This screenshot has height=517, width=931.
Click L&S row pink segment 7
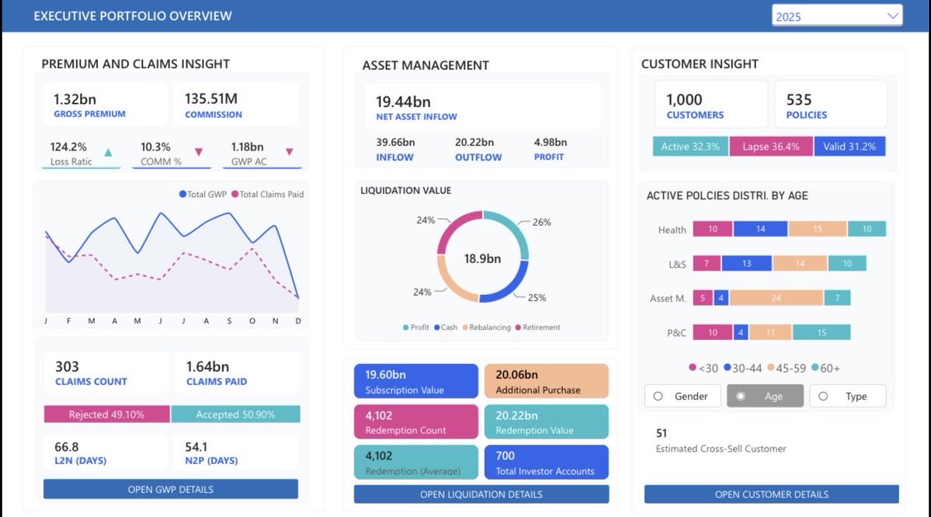pos(707,263)
